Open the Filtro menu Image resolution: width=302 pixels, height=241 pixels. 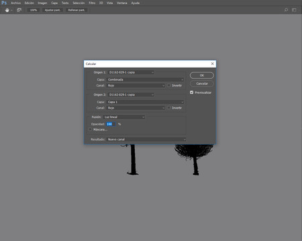pos(92,3)
